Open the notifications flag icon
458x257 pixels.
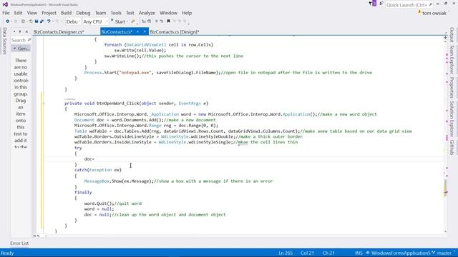coord(373,4)
